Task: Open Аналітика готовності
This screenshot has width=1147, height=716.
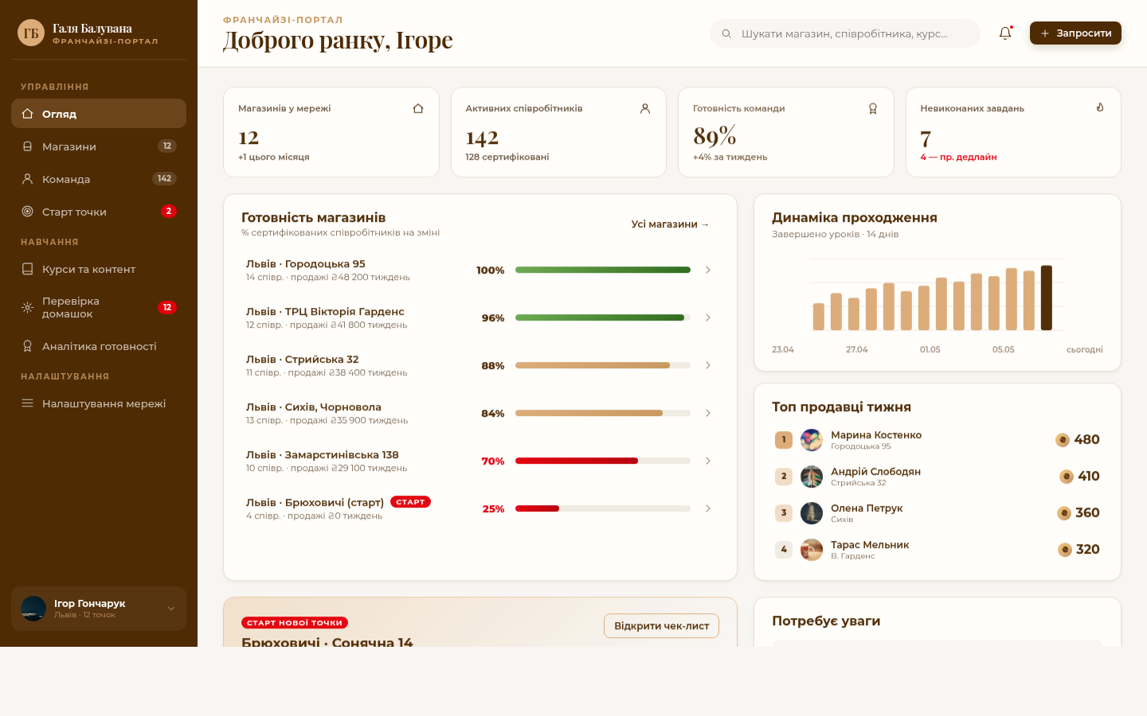Action: pyautogui.click(x=99, y=346)
